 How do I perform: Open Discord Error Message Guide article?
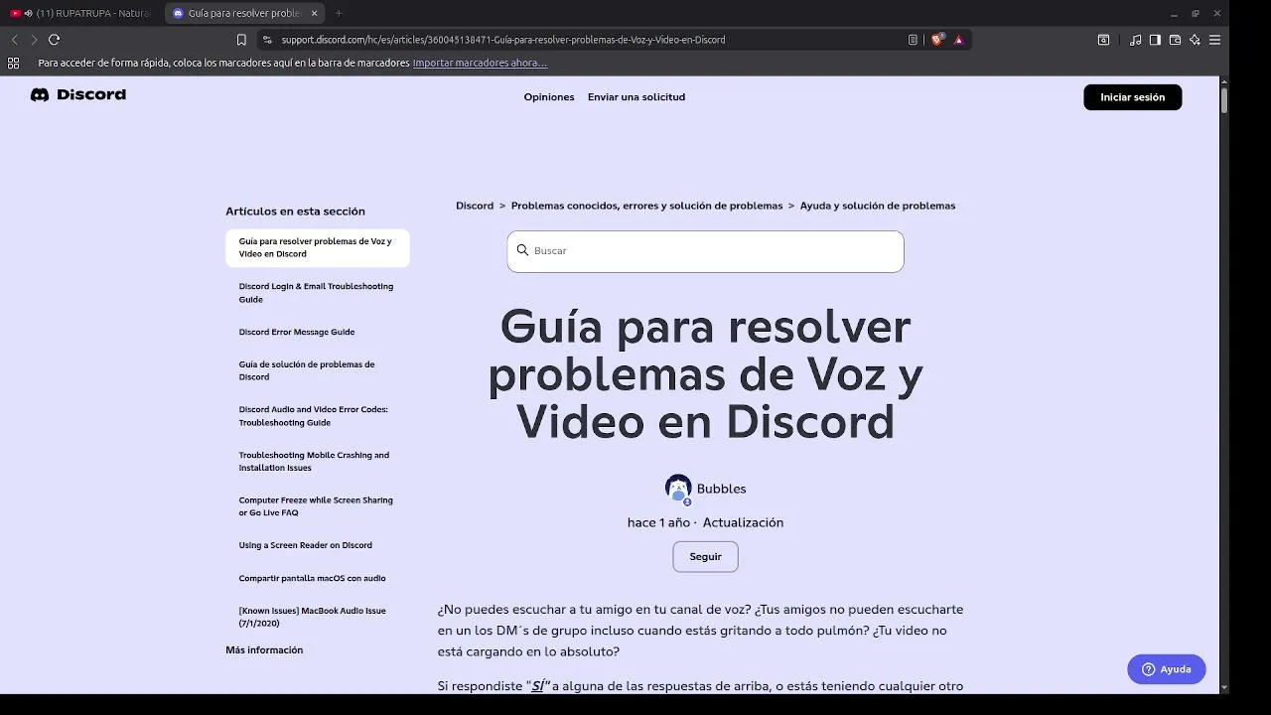click(x=297, y=332)
